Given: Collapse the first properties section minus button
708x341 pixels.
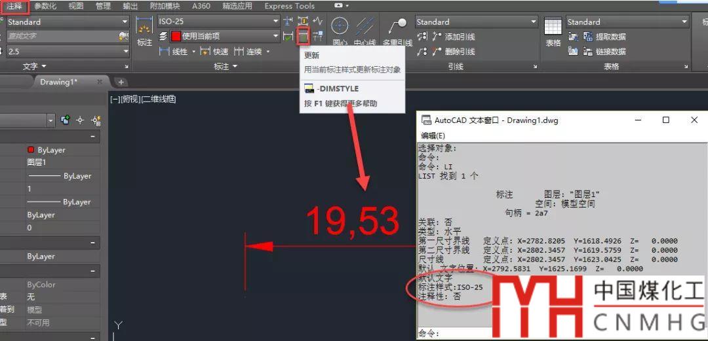Looking at the screenshot, I should [92, 136].
